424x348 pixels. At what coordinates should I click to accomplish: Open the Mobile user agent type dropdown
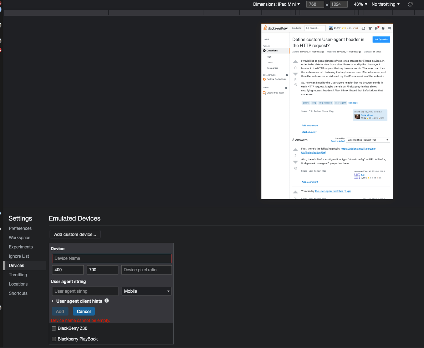click(x=146, y=291)
